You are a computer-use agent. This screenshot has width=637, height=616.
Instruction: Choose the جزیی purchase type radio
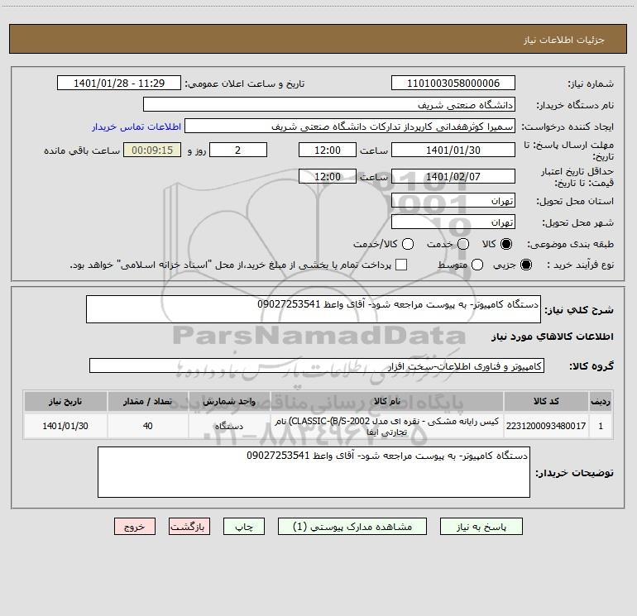pos(525,265)
